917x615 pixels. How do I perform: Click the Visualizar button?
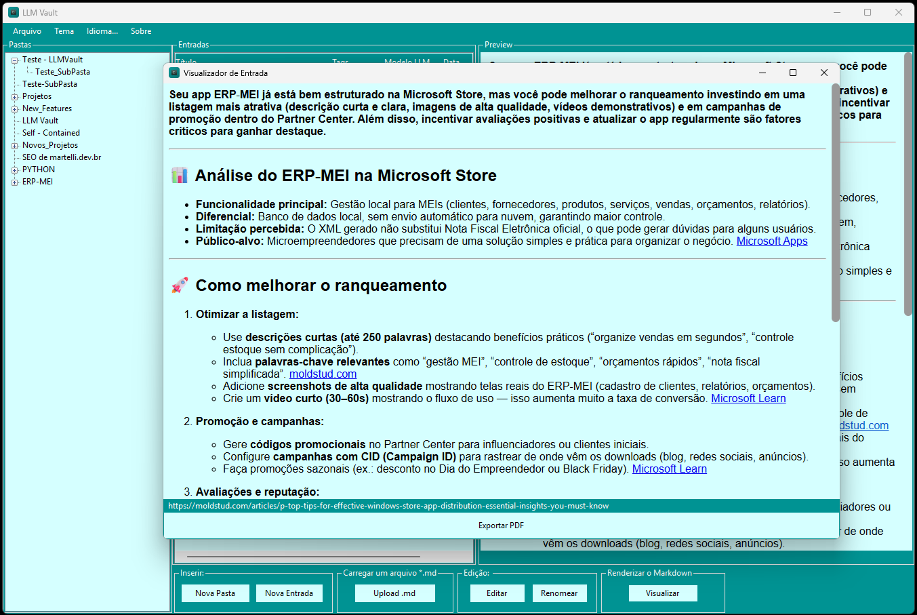pyautogui.click(x=662, y=593)
